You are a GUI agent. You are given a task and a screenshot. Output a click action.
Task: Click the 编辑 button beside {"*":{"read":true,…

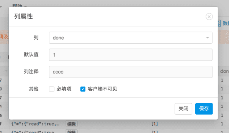point(71,124)
